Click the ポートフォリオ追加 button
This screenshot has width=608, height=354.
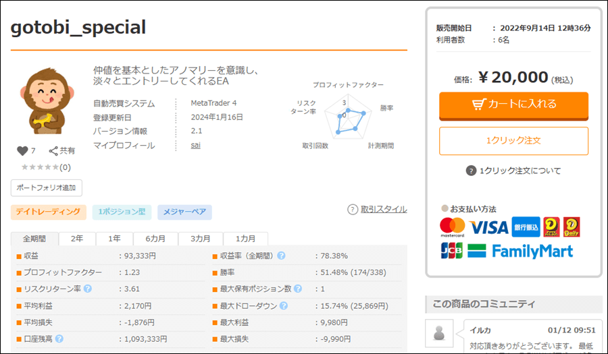(x=47, y=187)
